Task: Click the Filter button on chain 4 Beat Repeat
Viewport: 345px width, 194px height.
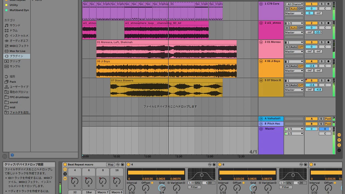Action: pos(194,187)
